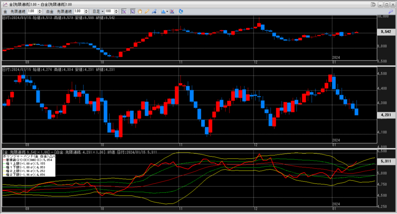Activate the hand pan tool
Viewport: 397px width, 214px height.
click(140, 12)
